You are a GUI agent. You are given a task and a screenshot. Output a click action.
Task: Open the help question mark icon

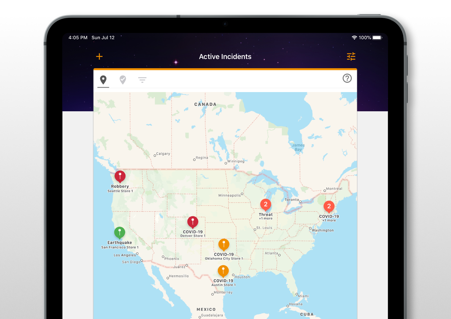tap(347, 78)
